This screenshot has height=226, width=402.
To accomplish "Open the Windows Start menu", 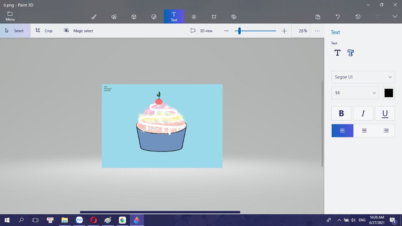I will click(x=7, y=220).
